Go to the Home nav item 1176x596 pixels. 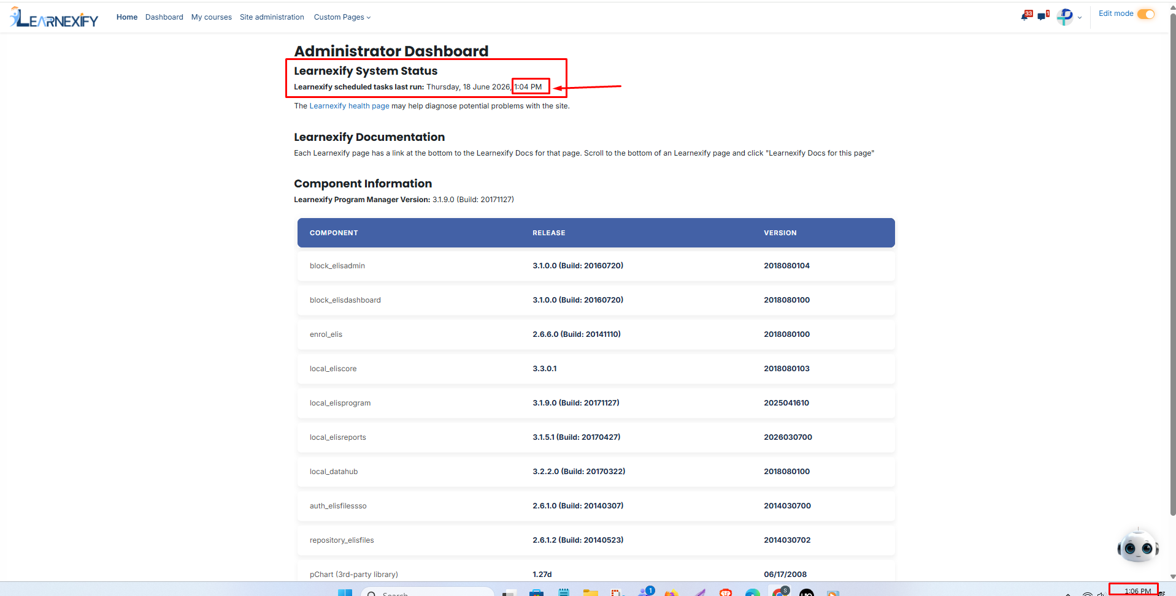(x=127, y=17)
